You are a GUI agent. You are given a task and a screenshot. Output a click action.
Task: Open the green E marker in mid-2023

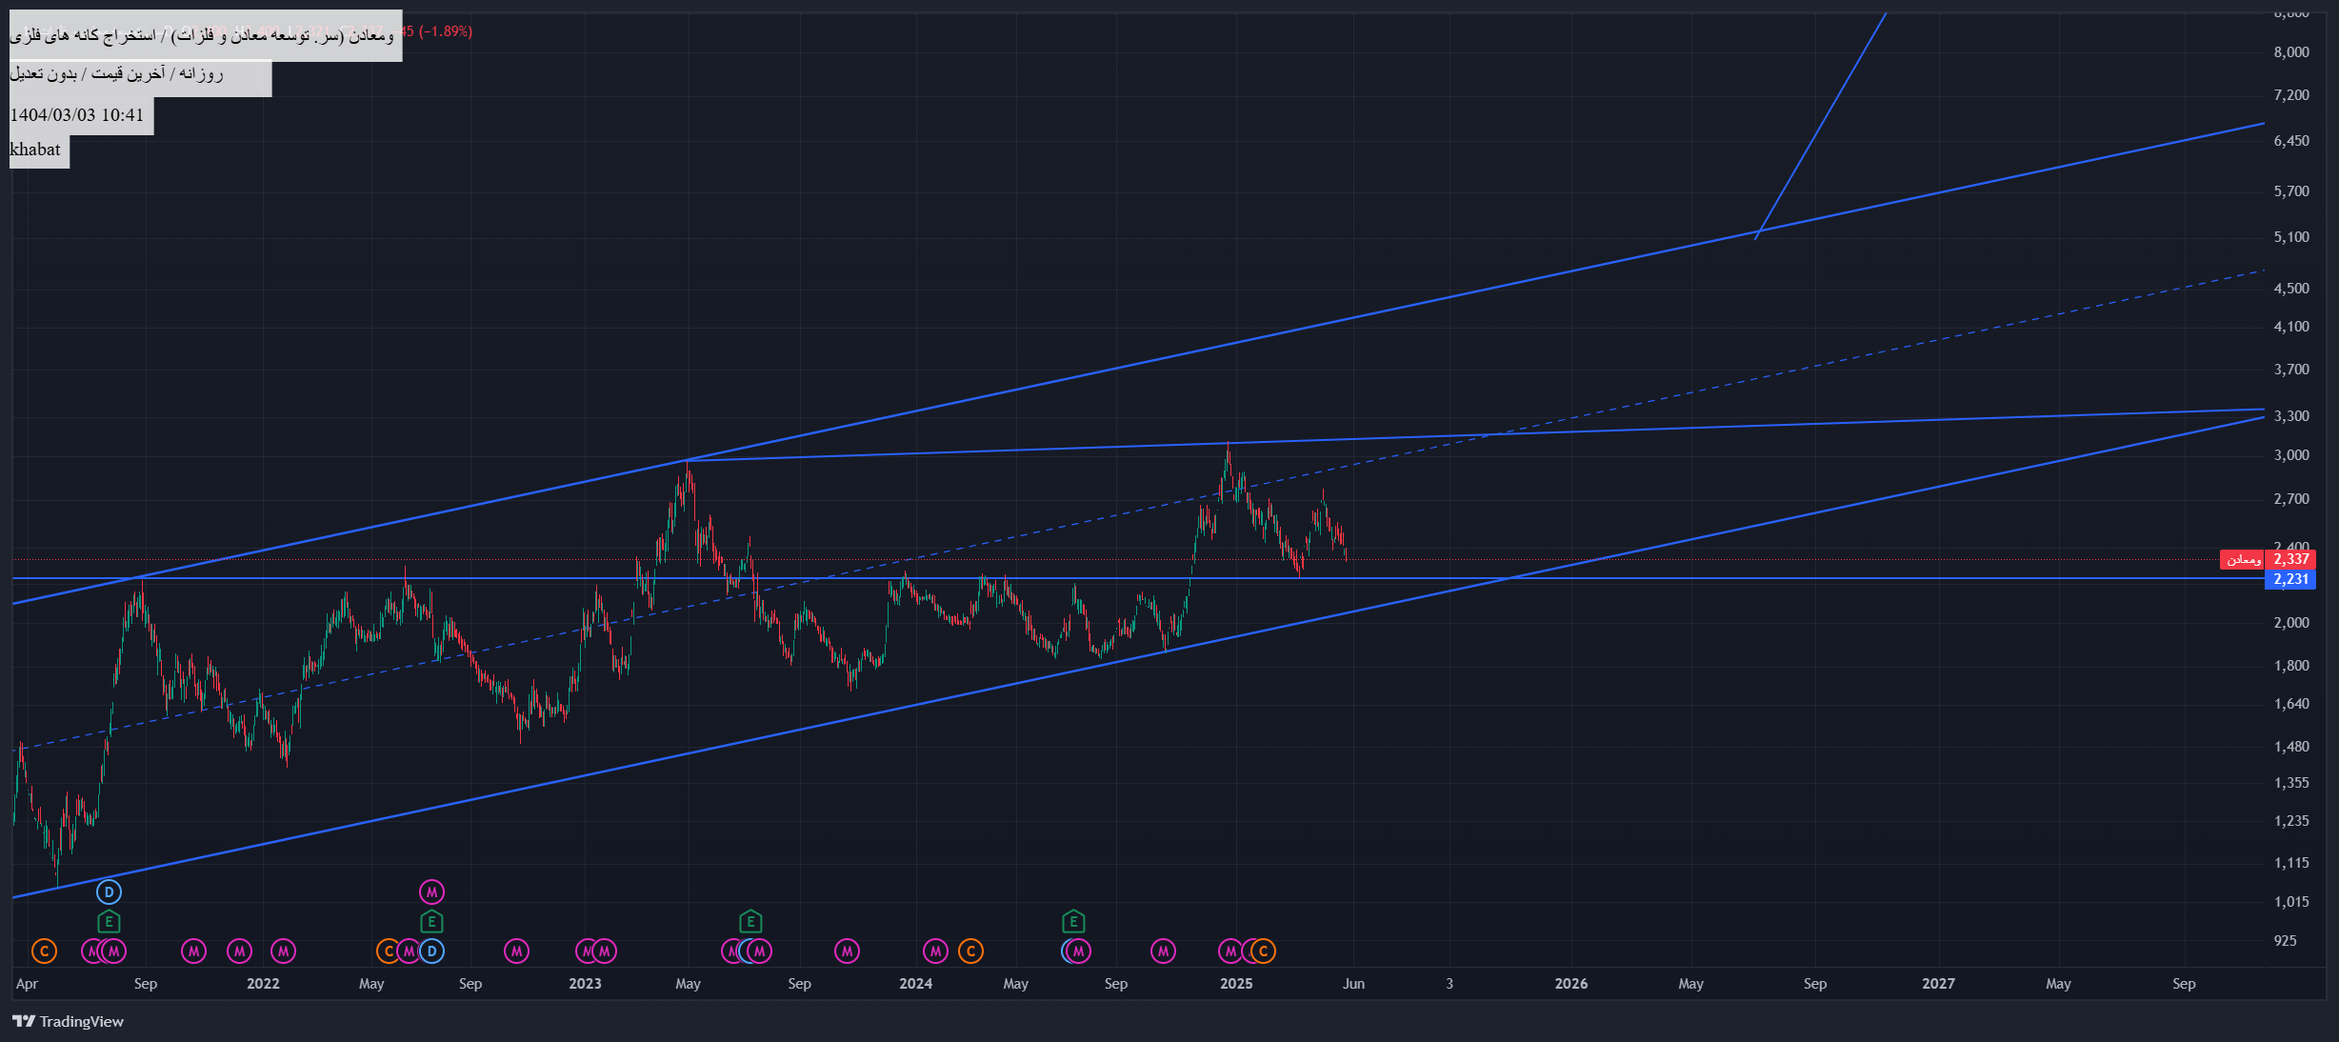(x=750, y=922)
